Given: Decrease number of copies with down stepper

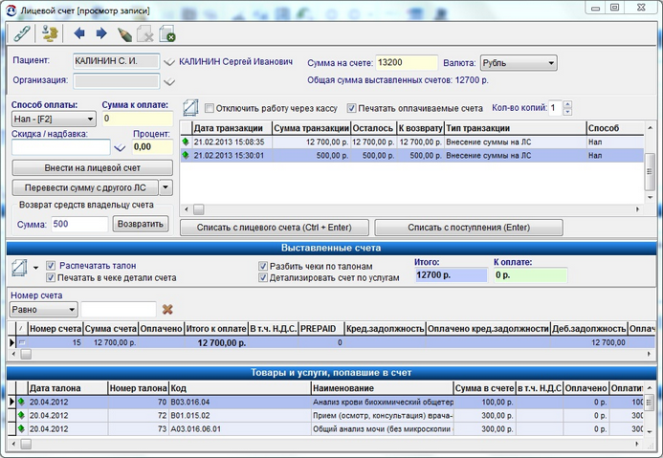Looking at the screenshot, I should [568, 112].
